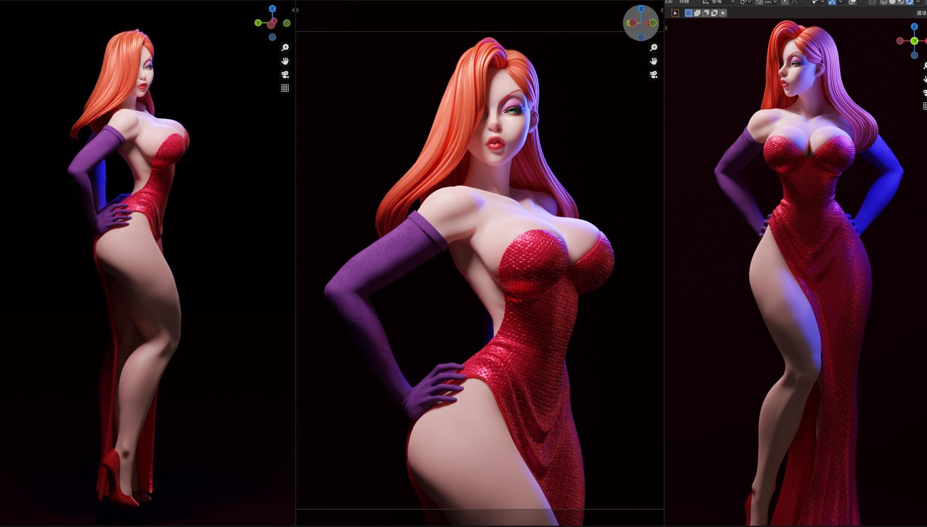
Task: Switch perspective/orthographic grid icon in the left viewport
Action: [x=285, y=88]
